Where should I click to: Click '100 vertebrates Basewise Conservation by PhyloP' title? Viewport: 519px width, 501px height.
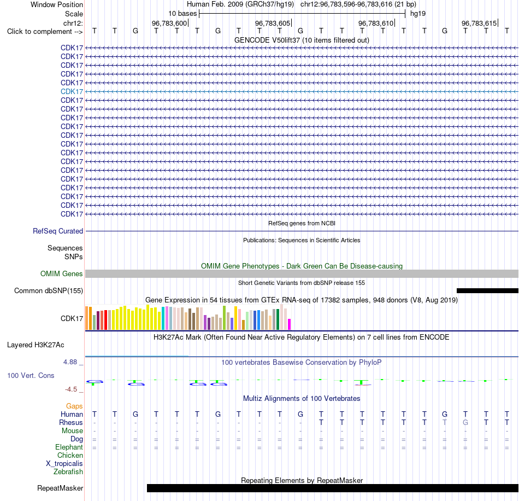[x=302, y=363]
